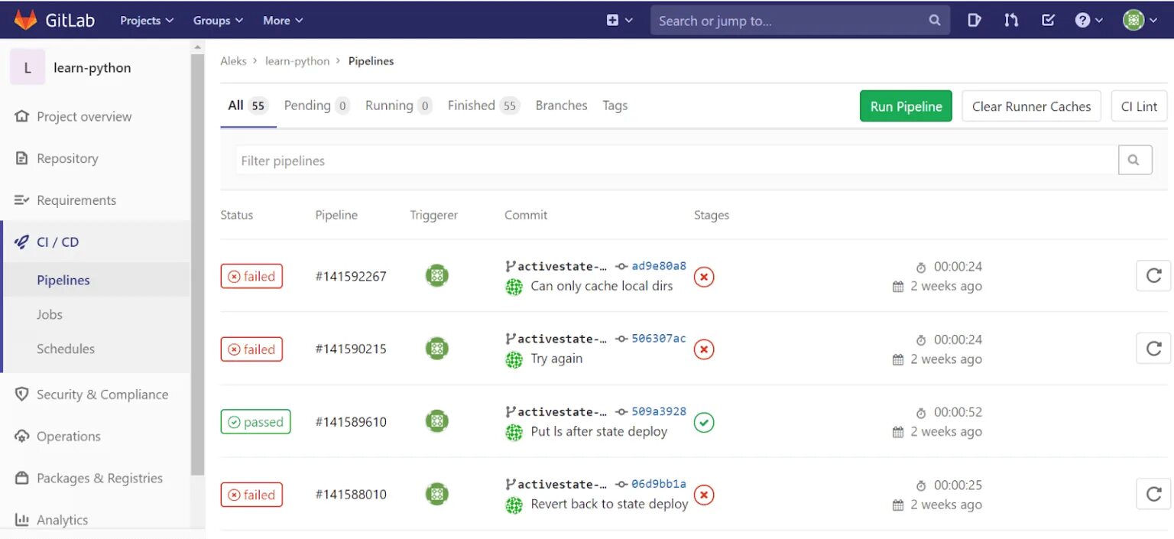Screen dimensions: 1174x539
Task: Retry pipeline #141588010 with the retry icon
Action: [x=1153, y=494]
